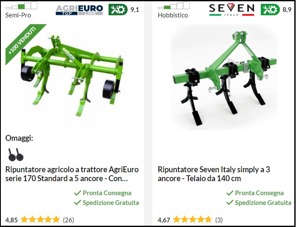Click the Hobbistico category label

point(173,15)
